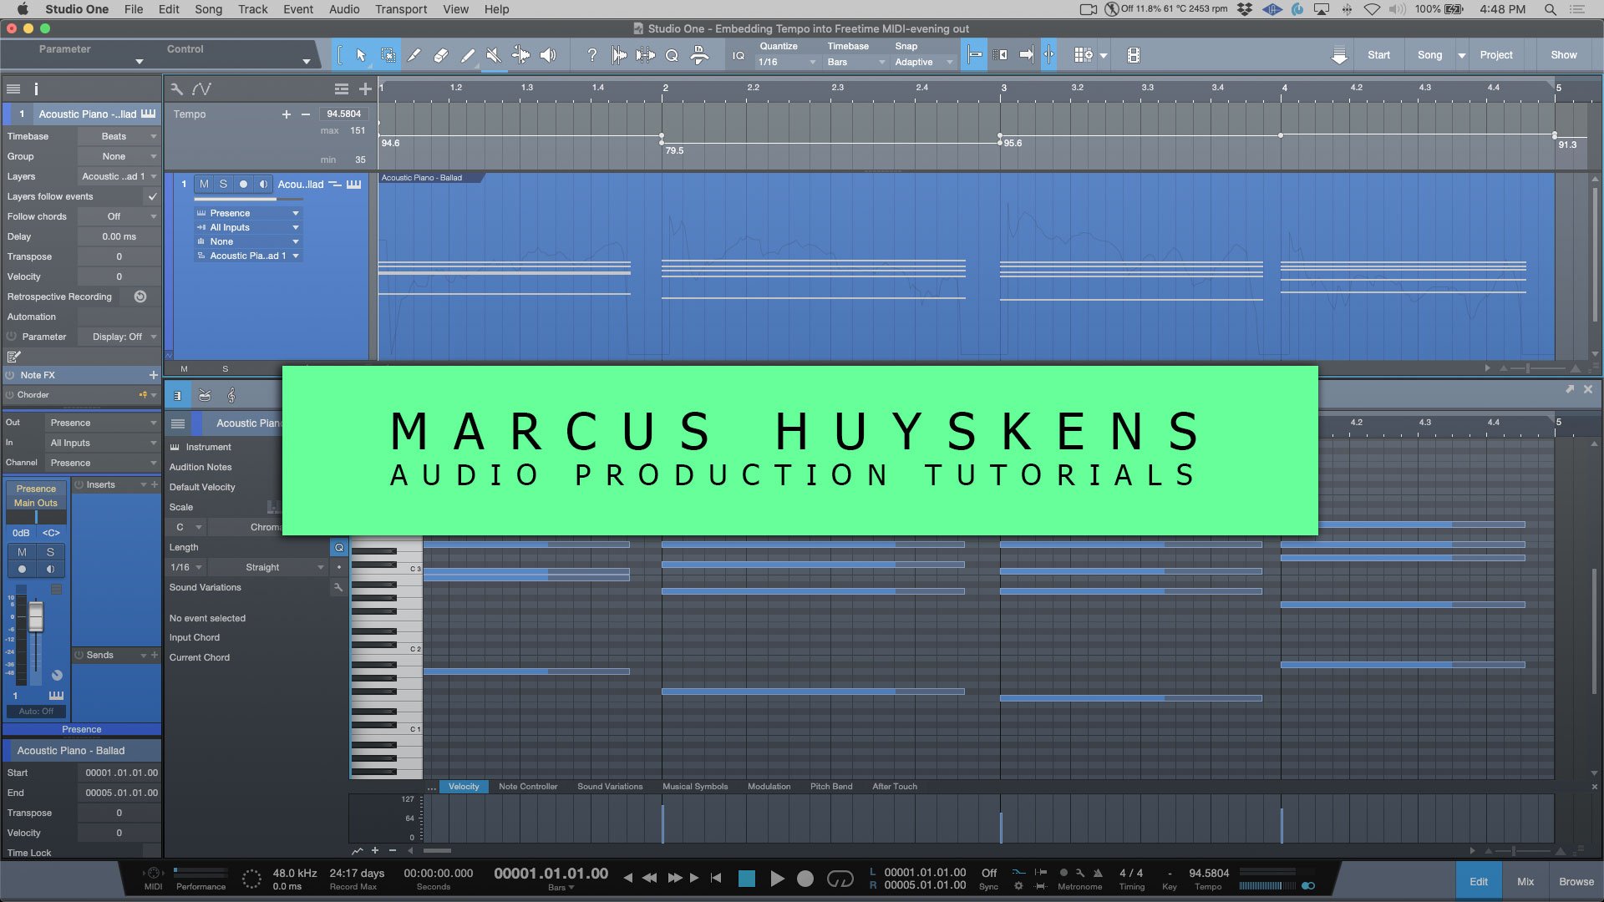The width and height of the screenshot is (1604, 902).
Task: Open macOS Spotlight search
Action: click(1550, 9)
